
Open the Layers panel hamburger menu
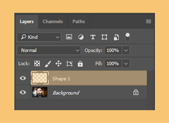point(148,21)
